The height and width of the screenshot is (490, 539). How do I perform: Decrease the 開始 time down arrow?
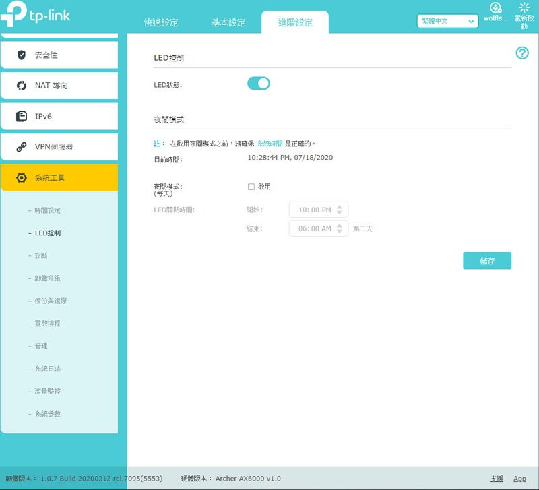(x=340, y=212)
